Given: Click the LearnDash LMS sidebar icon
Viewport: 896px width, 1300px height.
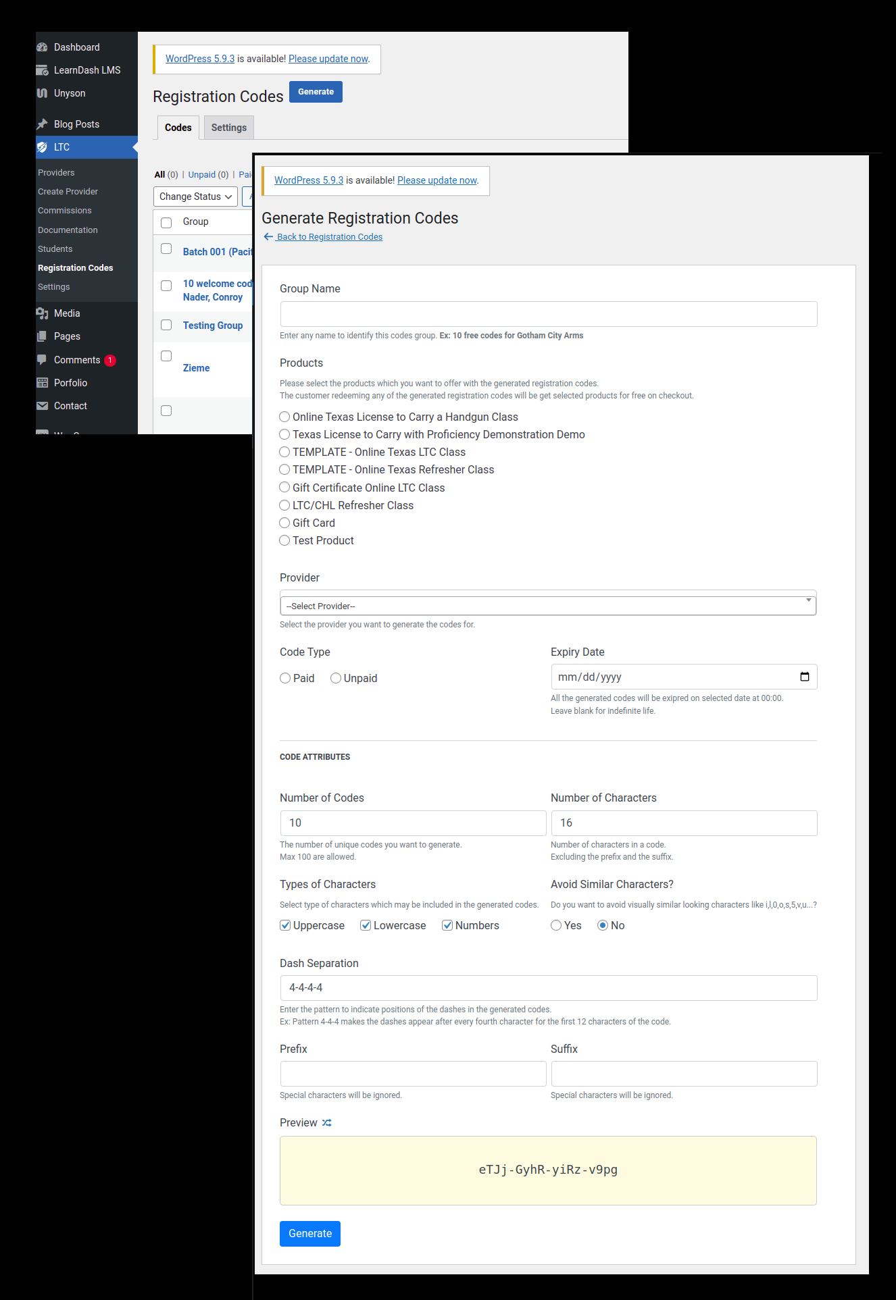Looking at the screenshot, I should [x=42, y=70].
